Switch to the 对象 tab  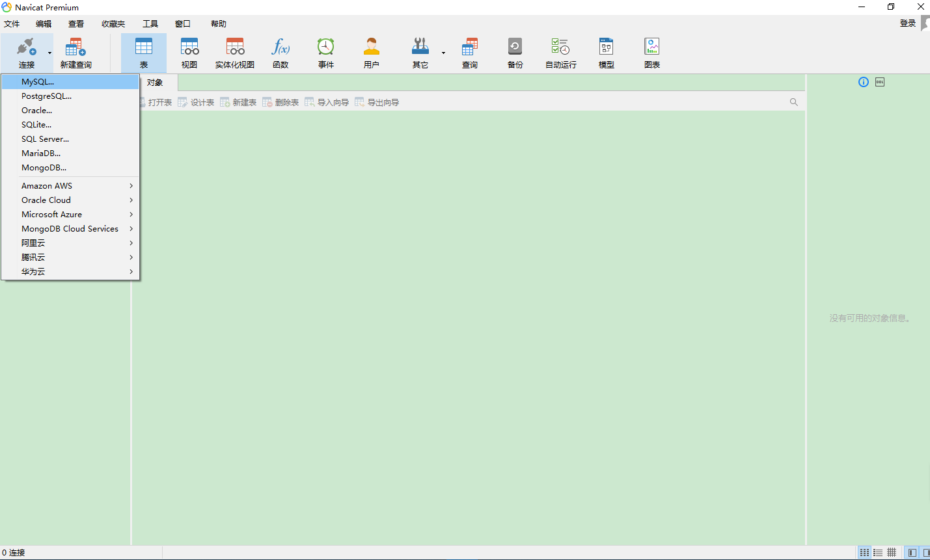tap(155, 83)
